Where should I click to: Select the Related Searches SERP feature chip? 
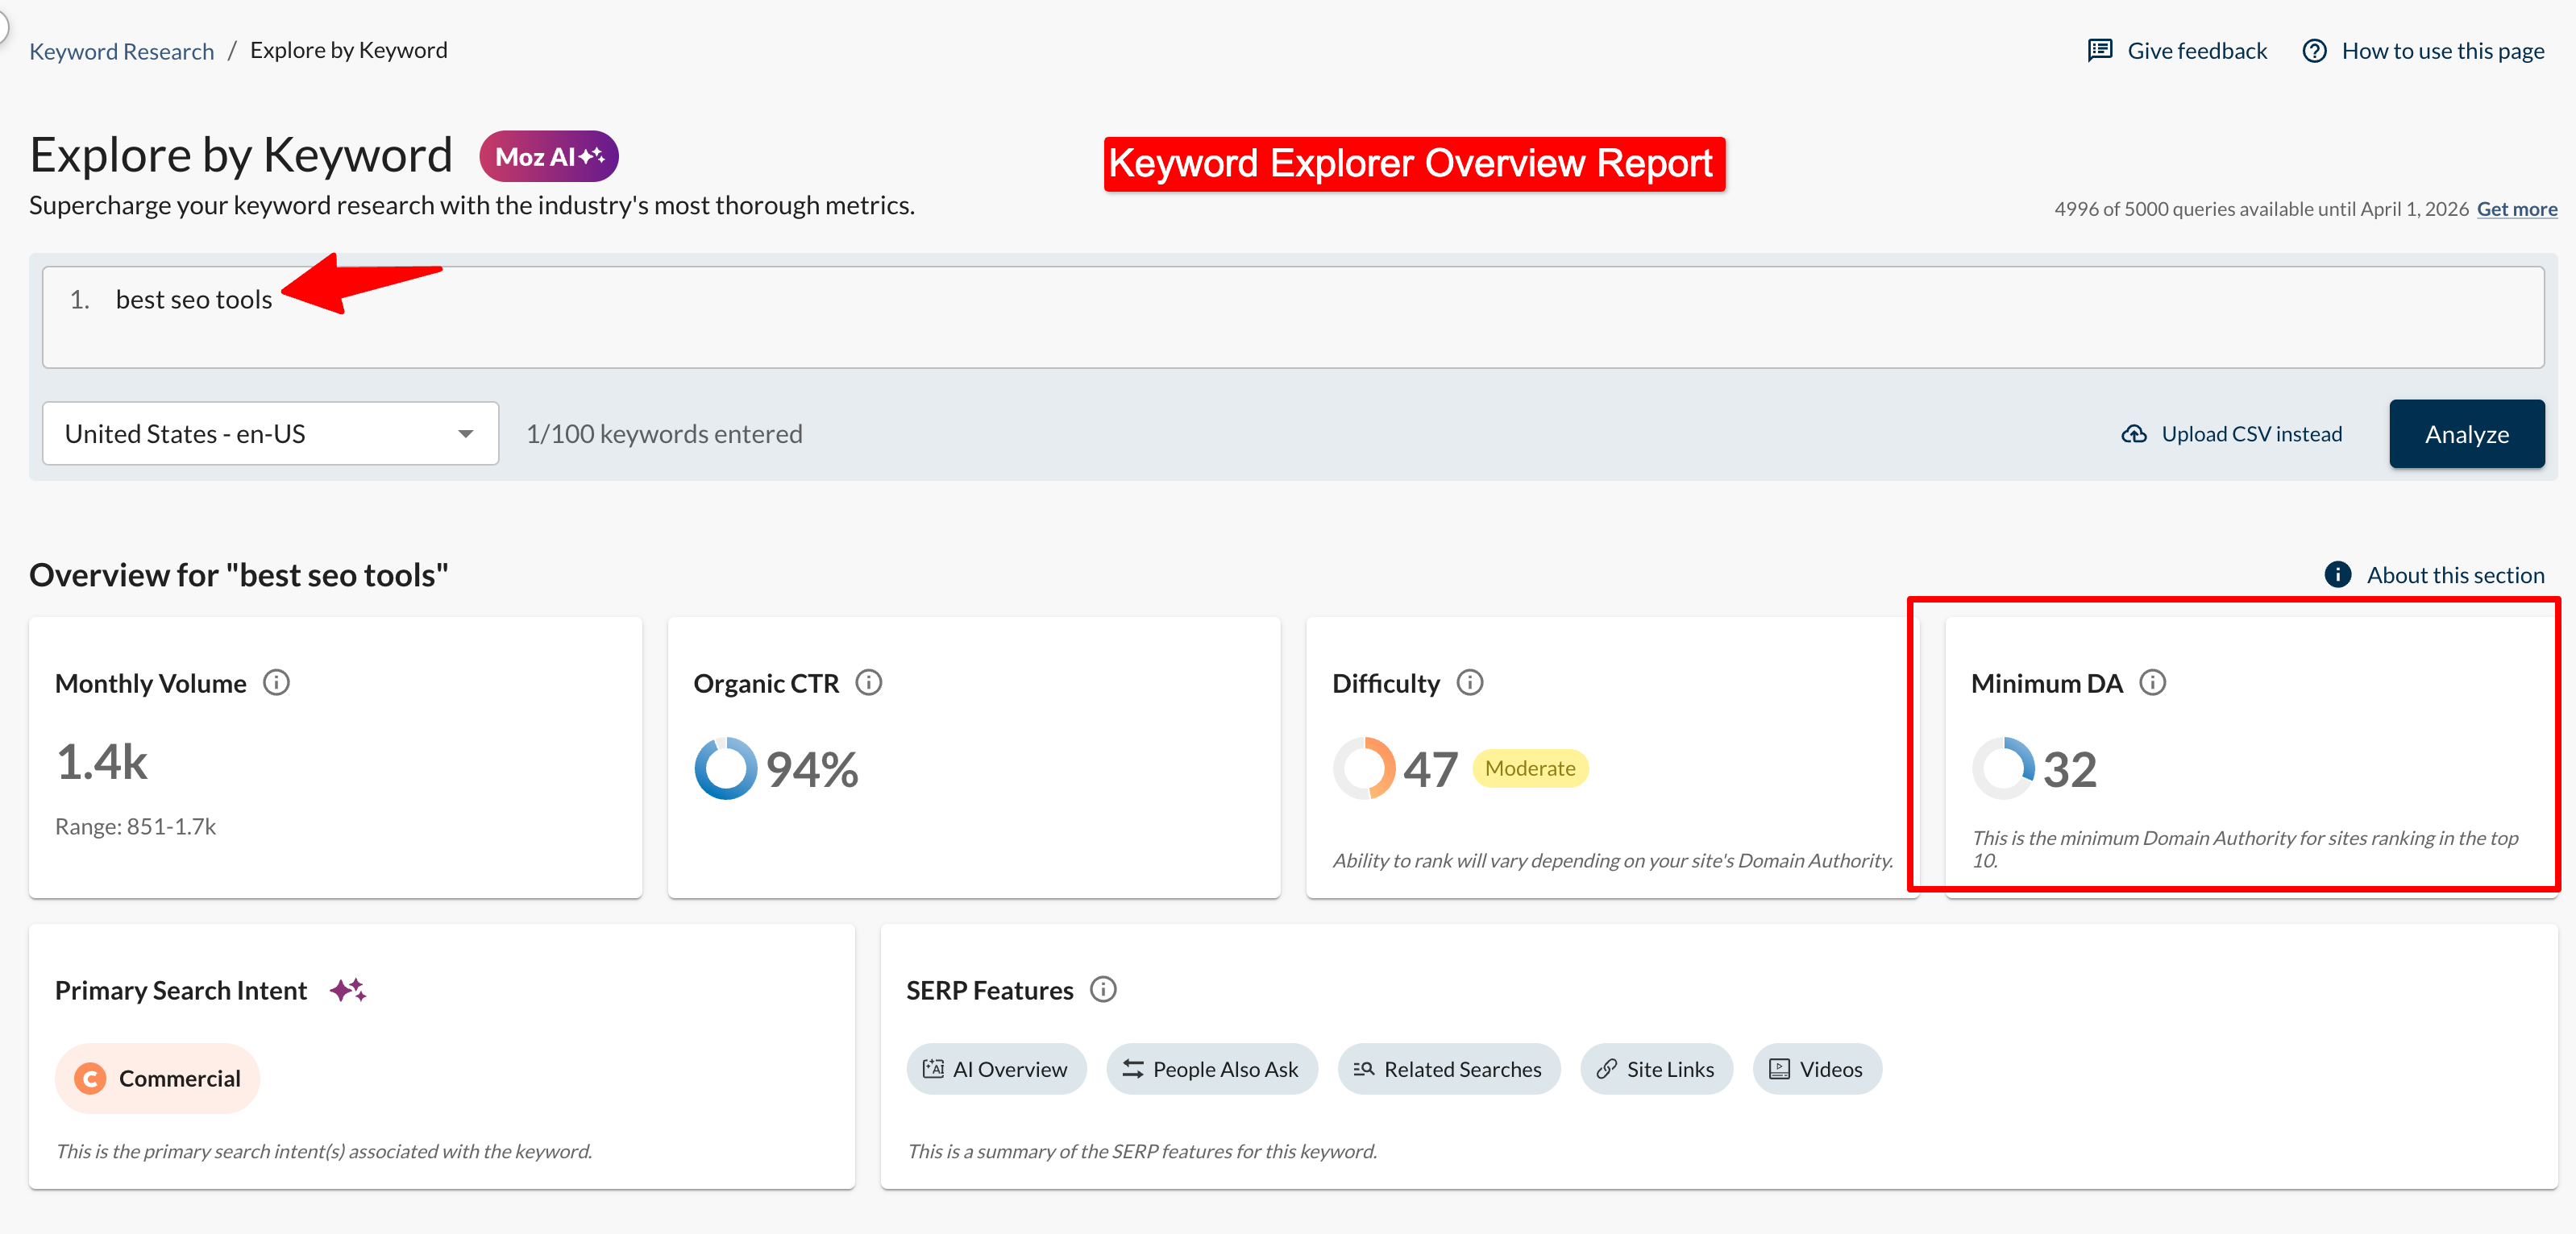coord(1448,1068)
